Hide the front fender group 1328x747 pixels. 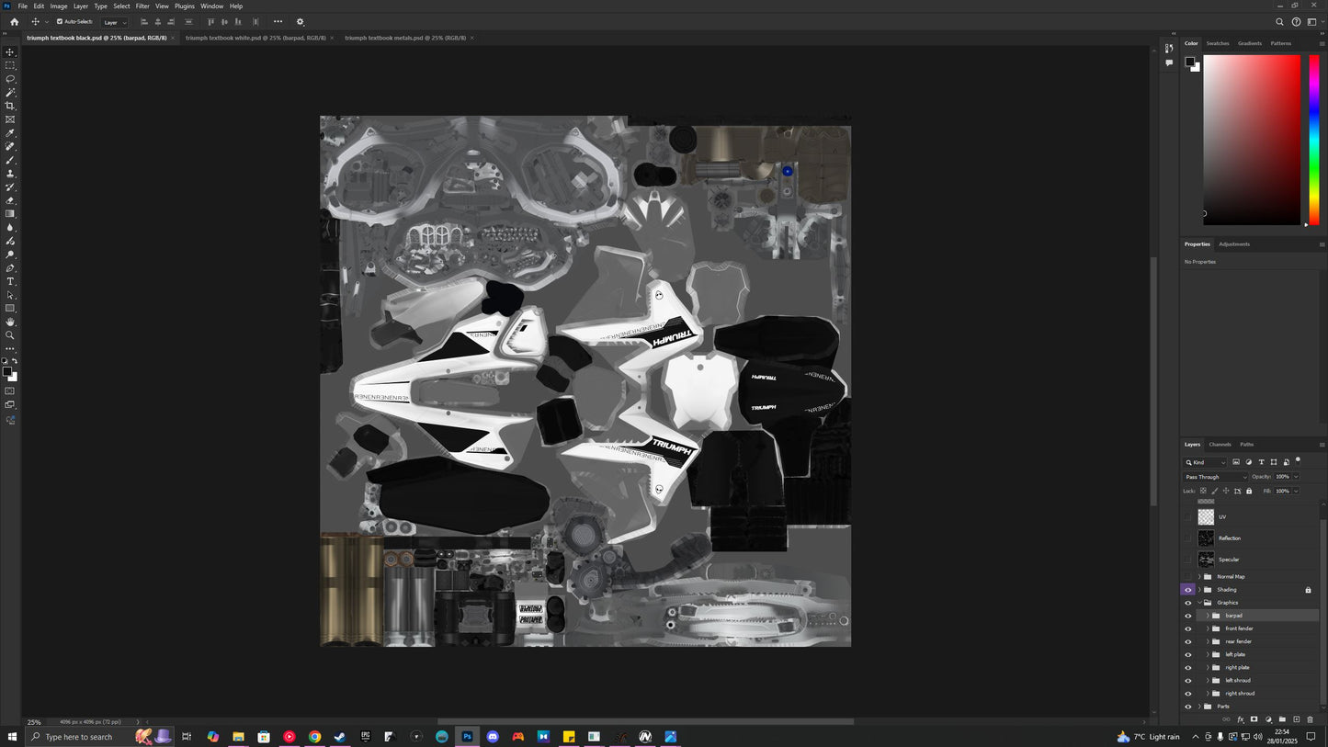tap(1187, 628)
